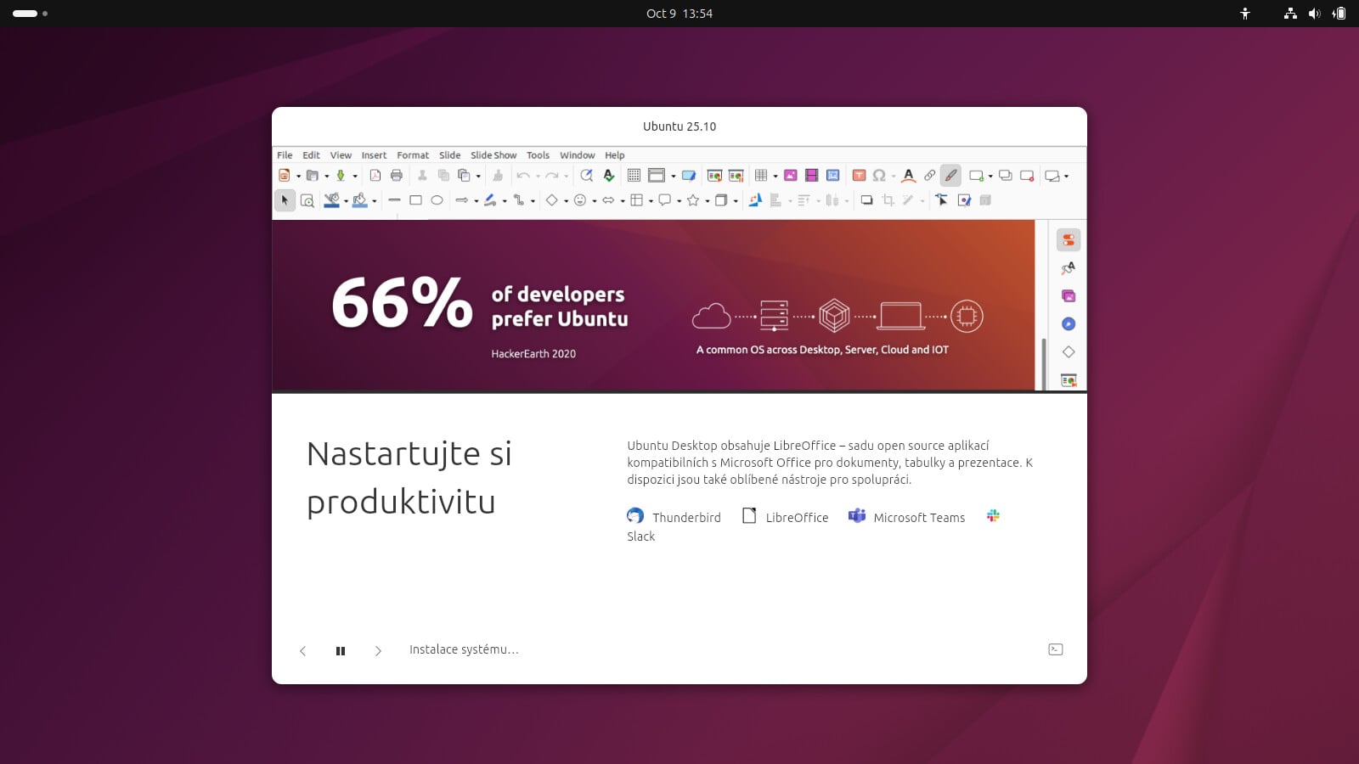Viewport: 1359px width, 764px height.
Task: Expand the Star shapes dropdown arrow
Action: tap(707, 201)
